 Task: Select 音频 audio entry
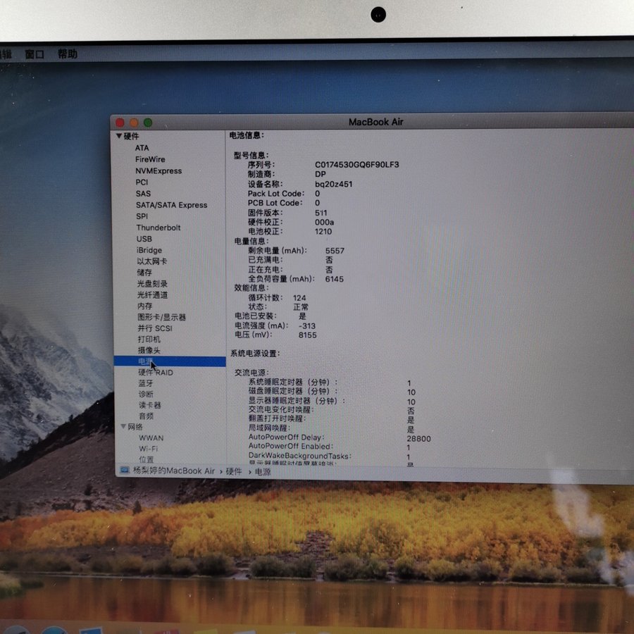click(x=147, y=416)
